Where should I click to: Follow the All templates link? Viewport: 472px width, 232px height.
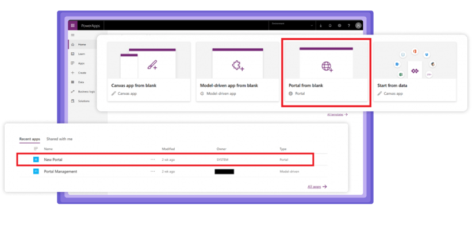point(337,114)
